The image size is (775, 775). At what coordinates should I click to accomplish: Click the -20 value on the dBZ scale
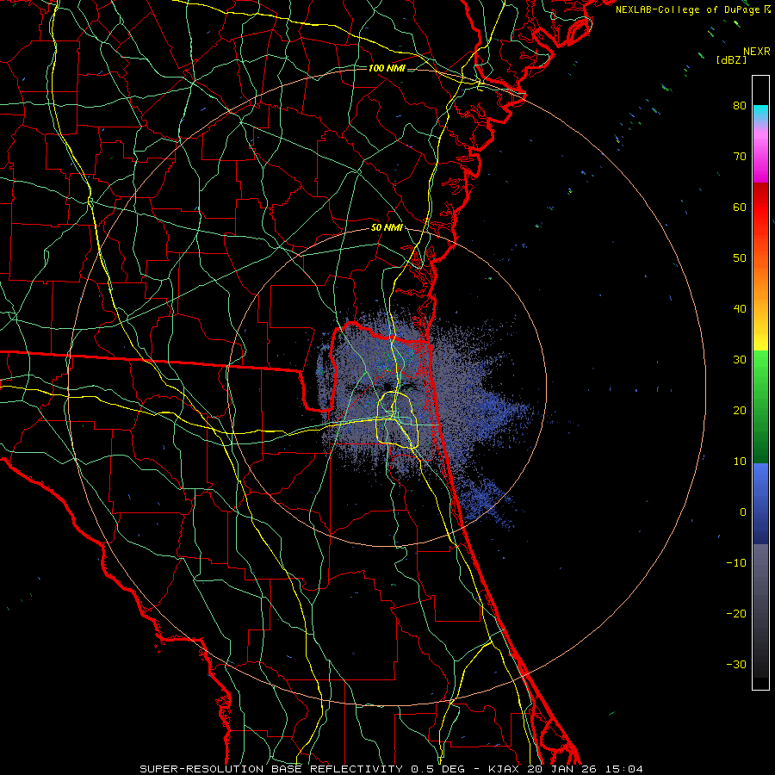(x=736, y=613)
